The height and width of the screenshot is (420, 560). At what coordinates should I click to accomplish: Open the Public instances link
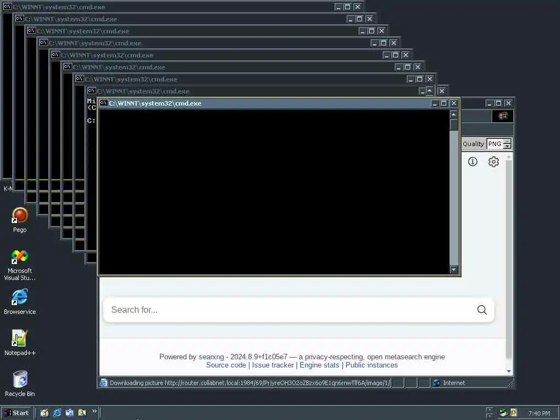pyautogui.click(x=371, y=365)
